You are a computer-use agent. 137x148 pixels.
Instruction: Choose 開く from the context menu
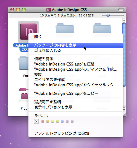point(75,37)
